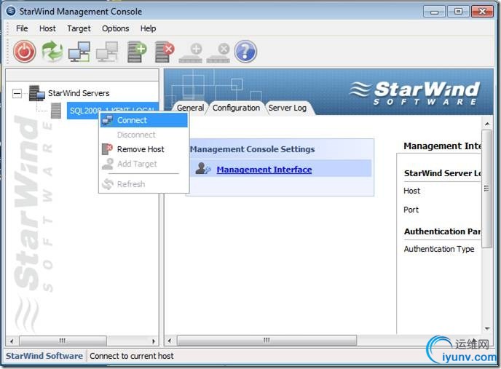Click the SQL2008 host server icon

pyautogui.click(x=56, y=111)
